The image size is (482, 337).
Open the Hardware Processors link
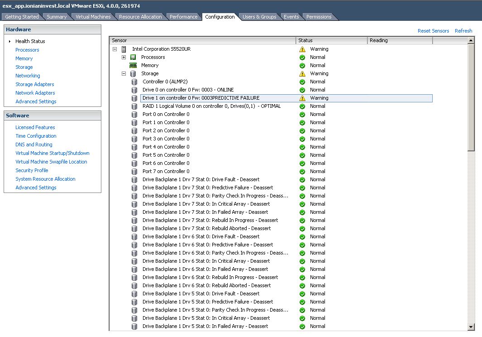(x=27, y=50)
